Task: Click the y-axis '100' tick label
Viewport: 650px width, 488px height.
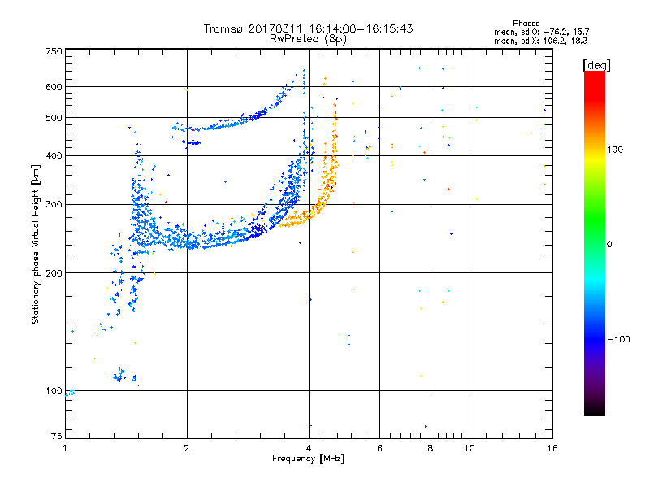Action: click(x=54, y=390)
